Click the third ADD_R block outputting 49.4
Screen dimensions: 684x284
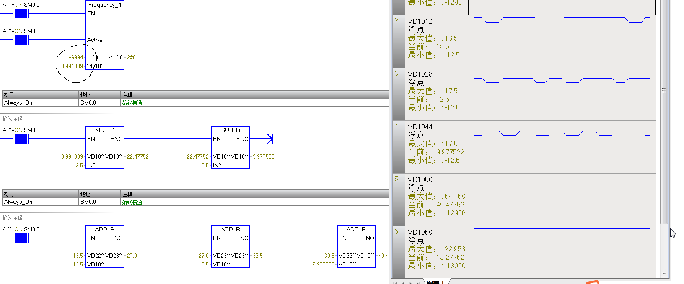point(356,246)
